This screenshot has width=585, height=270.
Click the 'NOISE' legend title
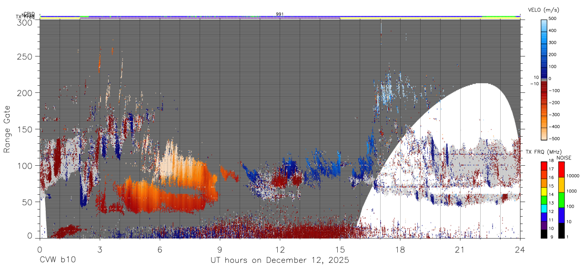(564, 158)
